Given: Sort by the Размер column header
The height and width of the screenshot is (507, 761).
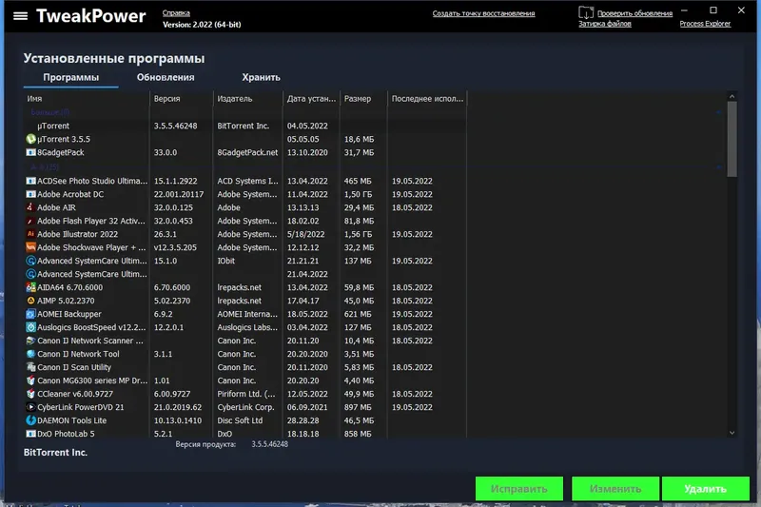Looking at the screenshot, I should pos(364,99).
